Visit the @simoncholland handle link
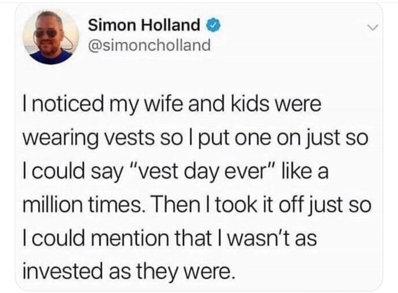This screenshot has height=293, width=398. 149,46
